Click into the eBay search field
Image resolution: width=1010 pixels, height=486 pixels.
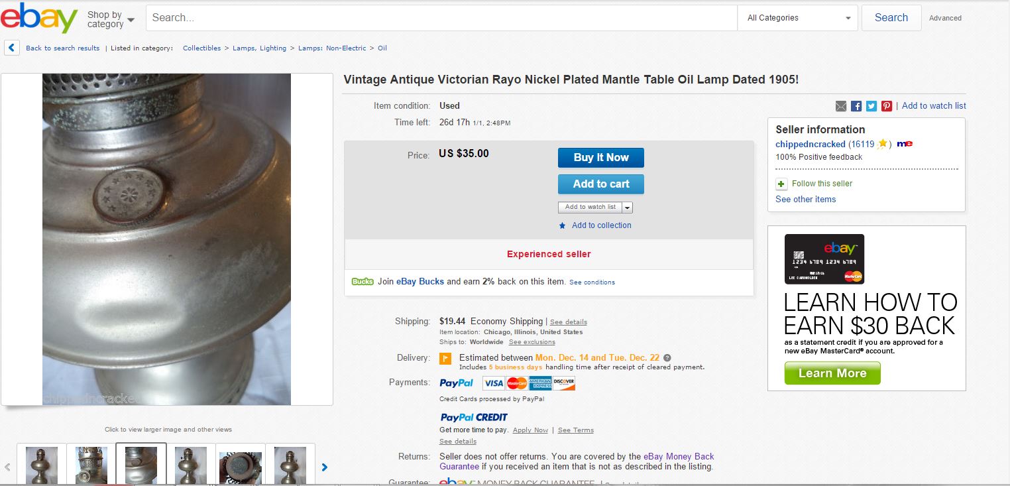coord(441,18)
